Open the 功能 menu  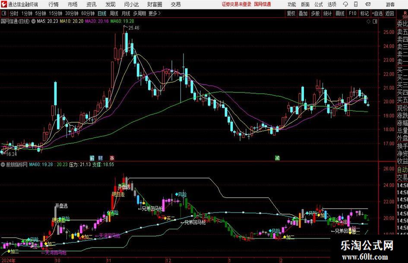point(292,4)
